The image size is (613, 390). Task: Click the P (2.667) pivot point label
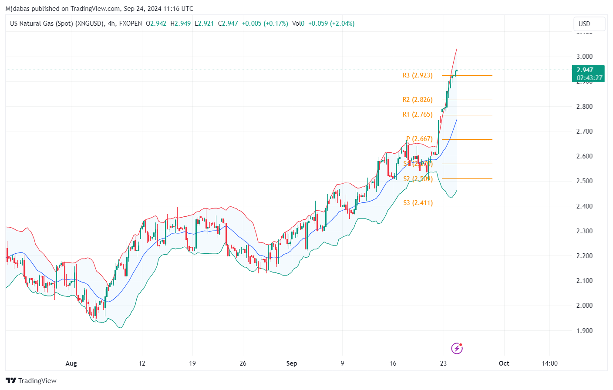(419, 139)
